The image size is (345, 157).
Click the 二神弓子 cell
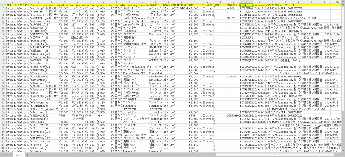[38, 37]
